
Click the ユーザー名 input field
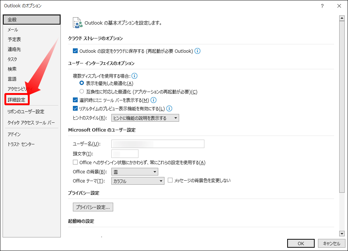point(158,144)
